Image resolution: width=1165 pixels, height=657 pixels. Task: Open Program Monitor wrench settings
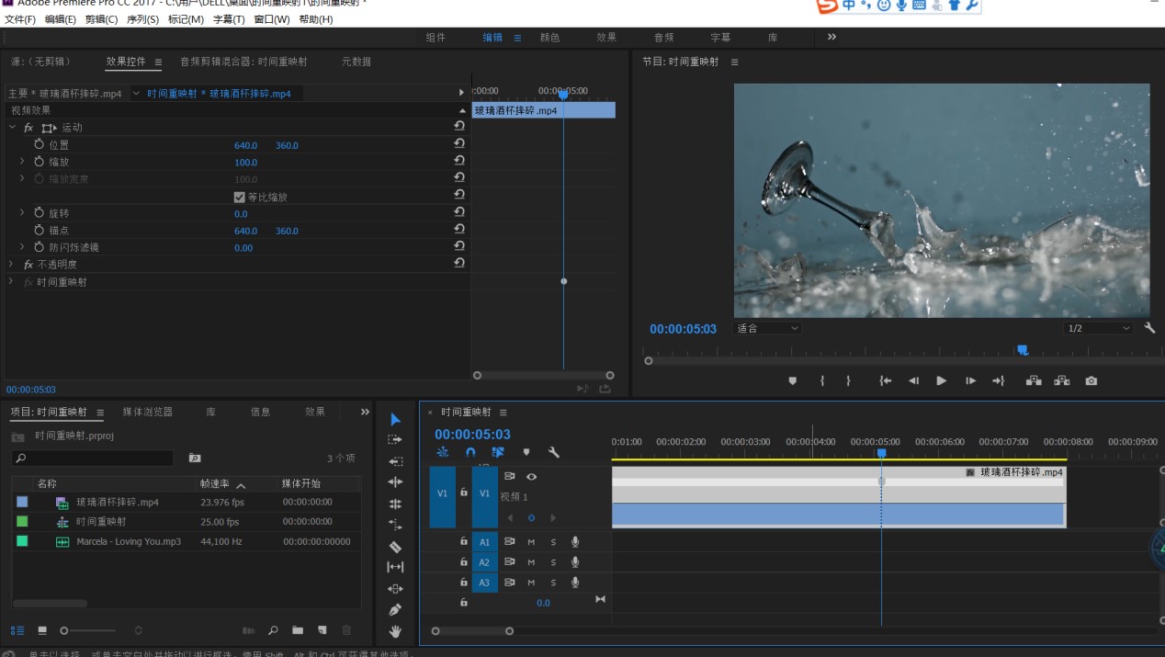(1149, 328)
